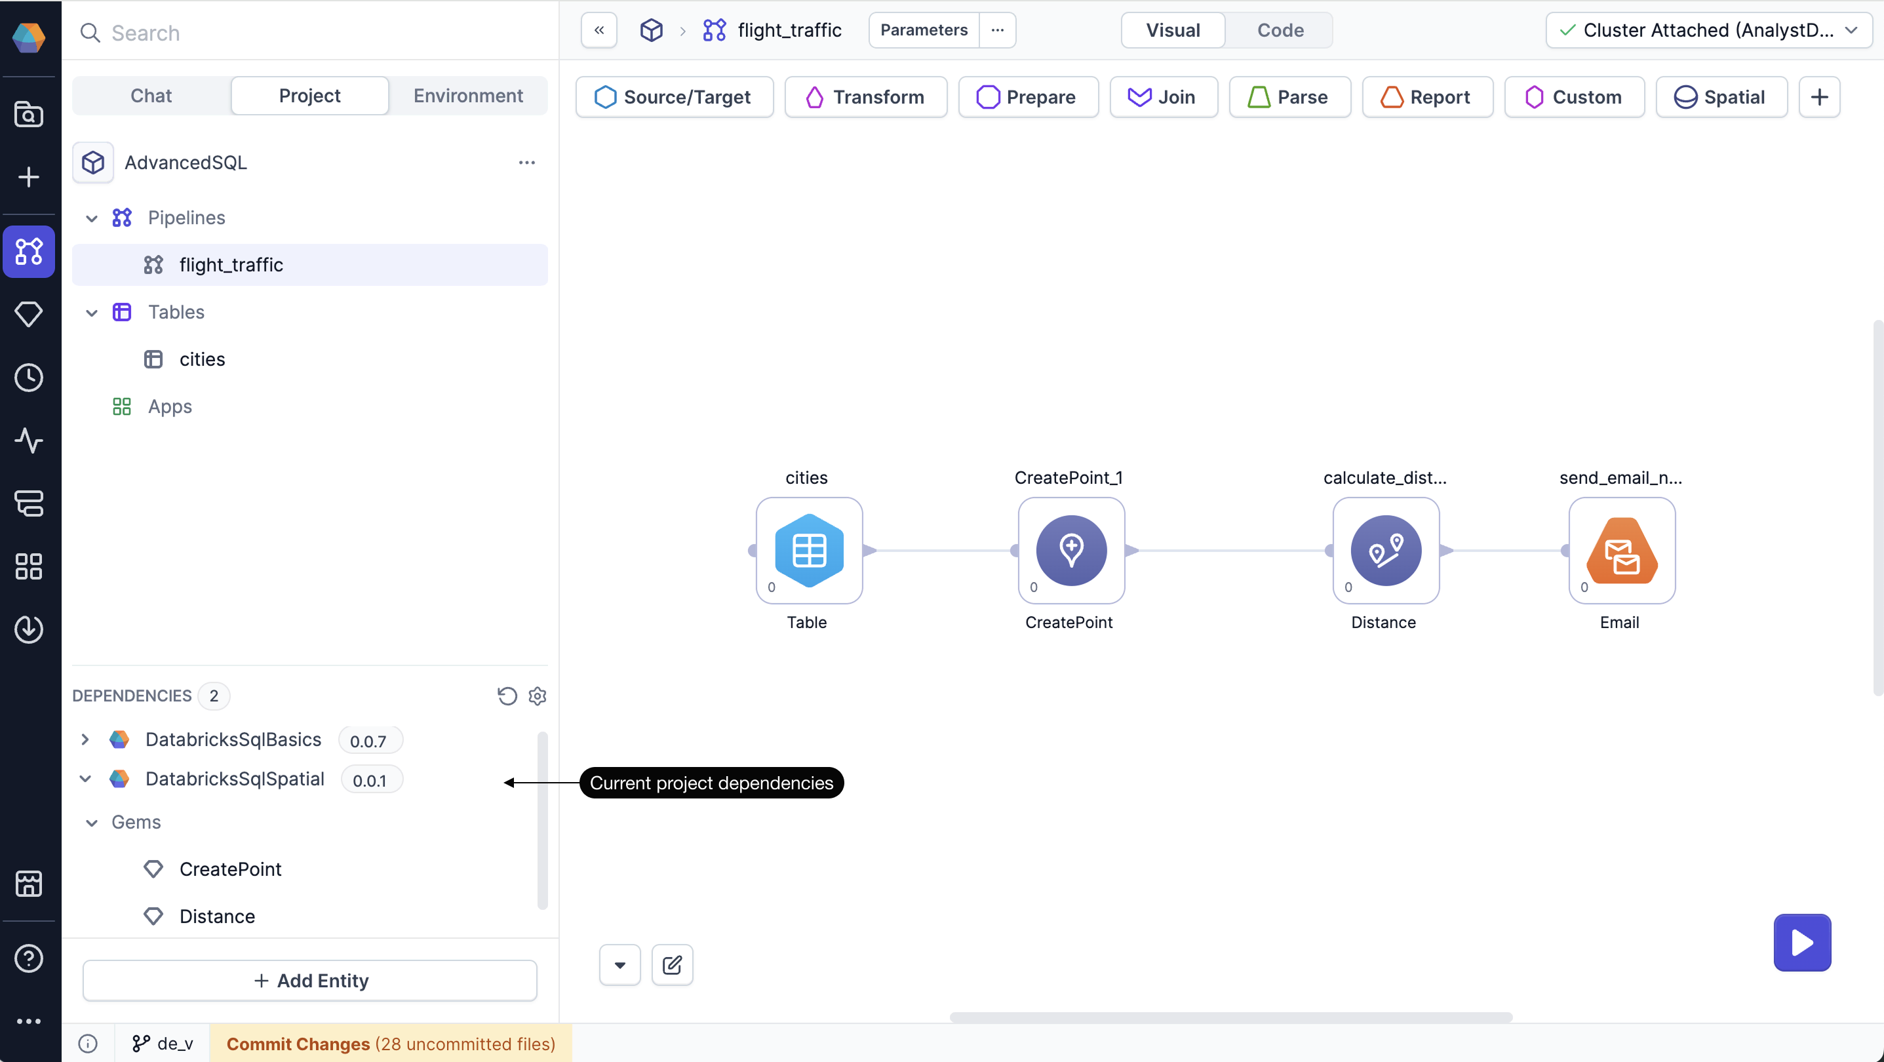Screen dimensions: 1884x1062
Task: Select the calculate_dist Distance gem node
Action: click(x=1385, y=551)
